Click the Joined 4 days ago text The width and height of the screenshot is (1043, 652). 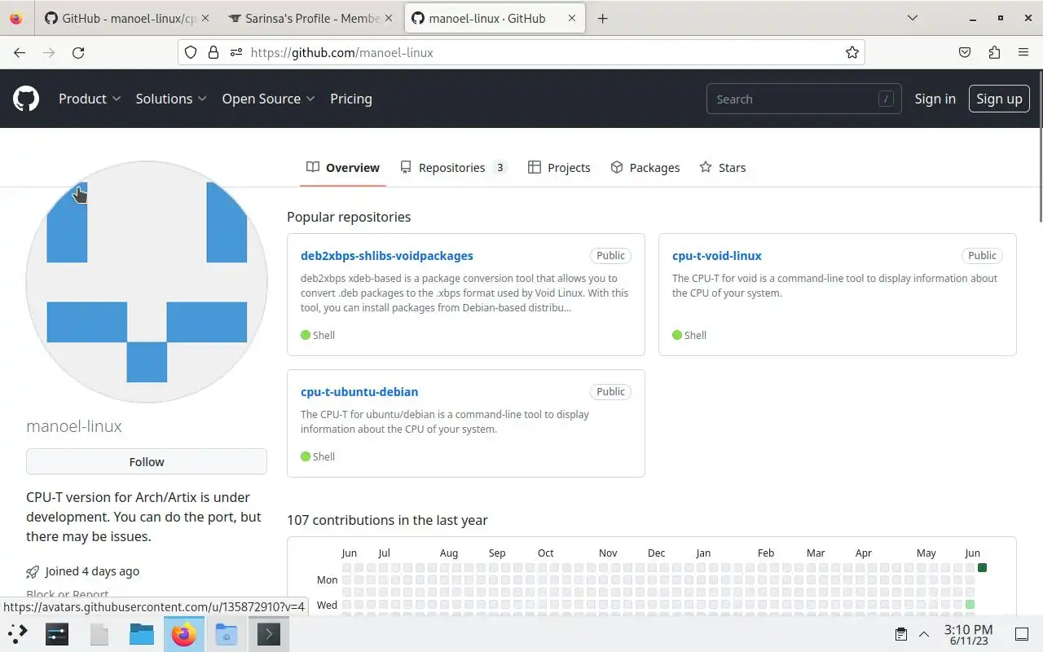pos(92,571)
